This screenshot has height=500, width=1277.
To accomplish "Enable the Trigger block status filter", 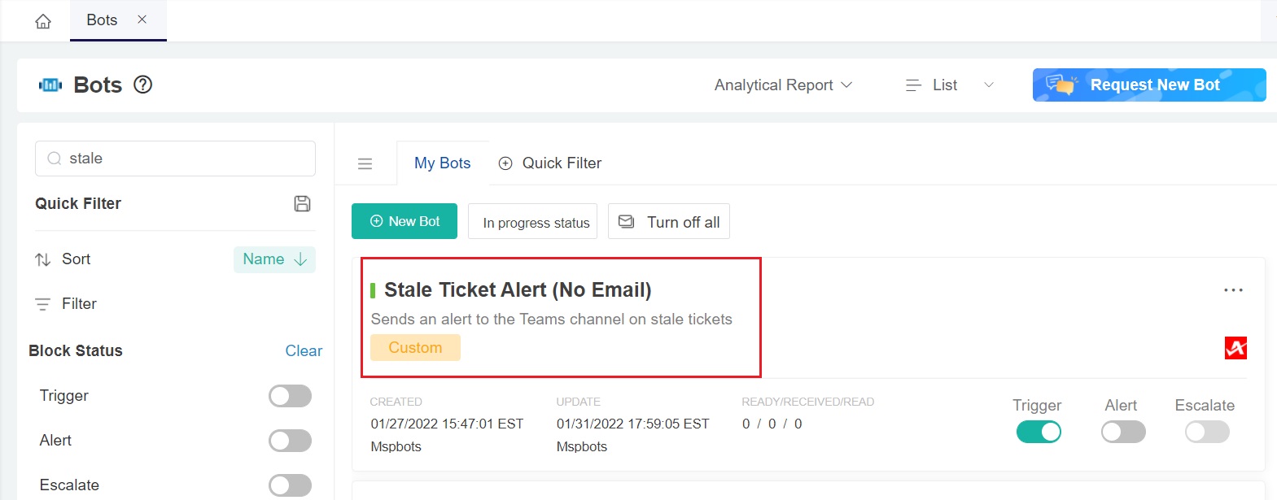I will (290, 396).
